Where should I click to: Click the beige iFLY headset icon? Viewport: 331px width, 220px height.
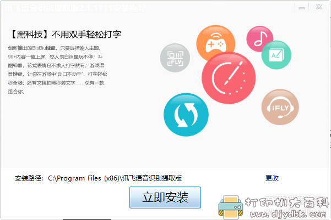[280, 107]
